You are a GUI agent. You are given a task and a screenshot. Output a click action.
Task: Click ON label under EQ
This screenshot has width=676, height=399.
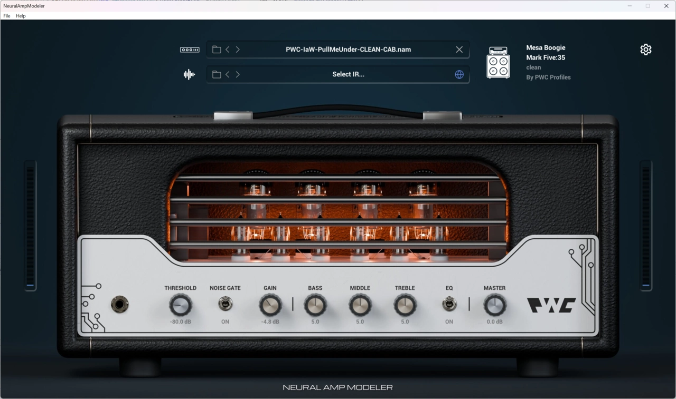pos(449,322)
